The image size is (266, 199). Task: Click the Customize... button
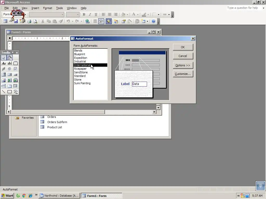coord(183,74)
